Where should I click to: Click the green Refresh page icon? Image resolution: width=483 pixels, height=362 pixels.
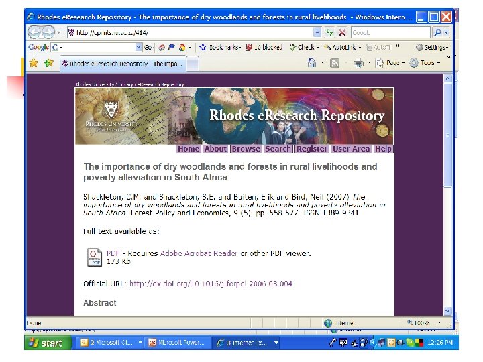click(329, 32)
